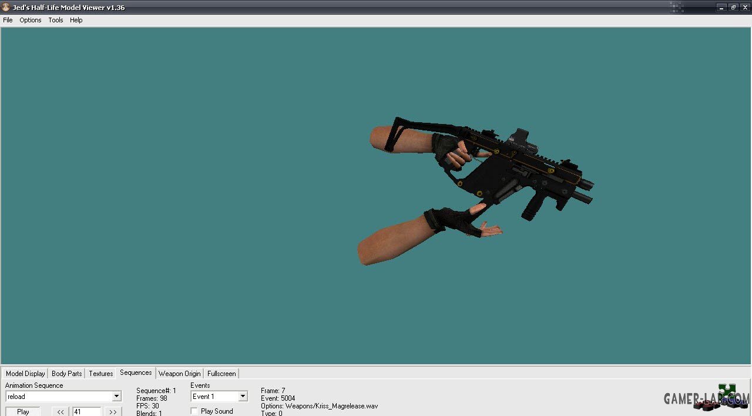Open the Options menu
This screenshot has width=752, height=416.
tap(31, 20)
